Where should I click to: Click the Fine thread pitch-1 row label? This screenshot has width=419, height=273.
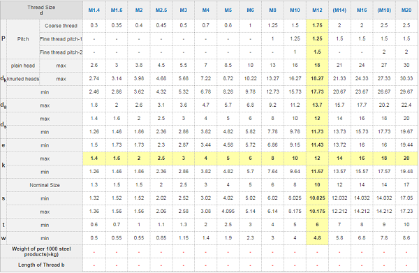61,39
